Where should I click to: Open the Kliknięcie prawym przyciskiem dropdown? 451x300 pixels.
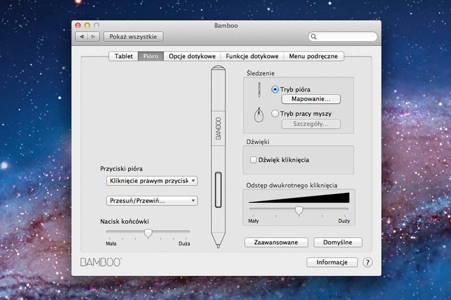click(152, 181)
